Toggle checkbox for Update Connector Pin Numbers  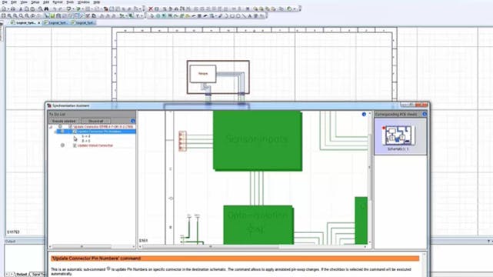(x=74, y=132)
